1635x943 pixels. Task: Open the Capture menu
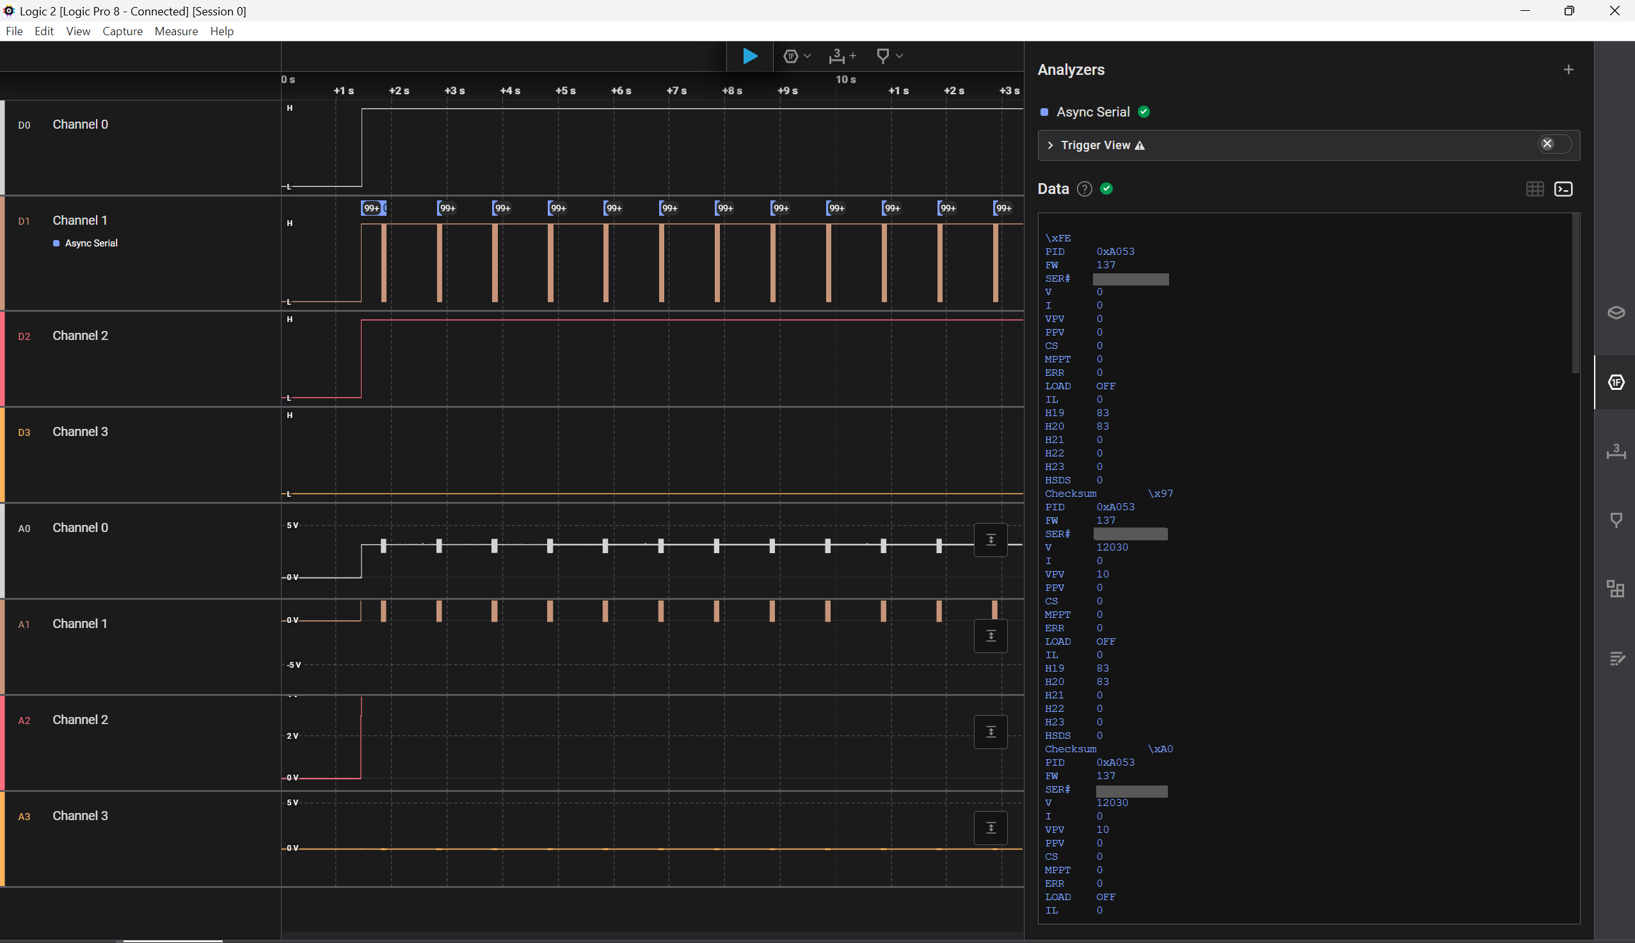pos(122,31)
